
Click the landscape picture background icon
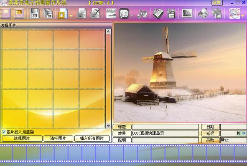click(111, 13)
